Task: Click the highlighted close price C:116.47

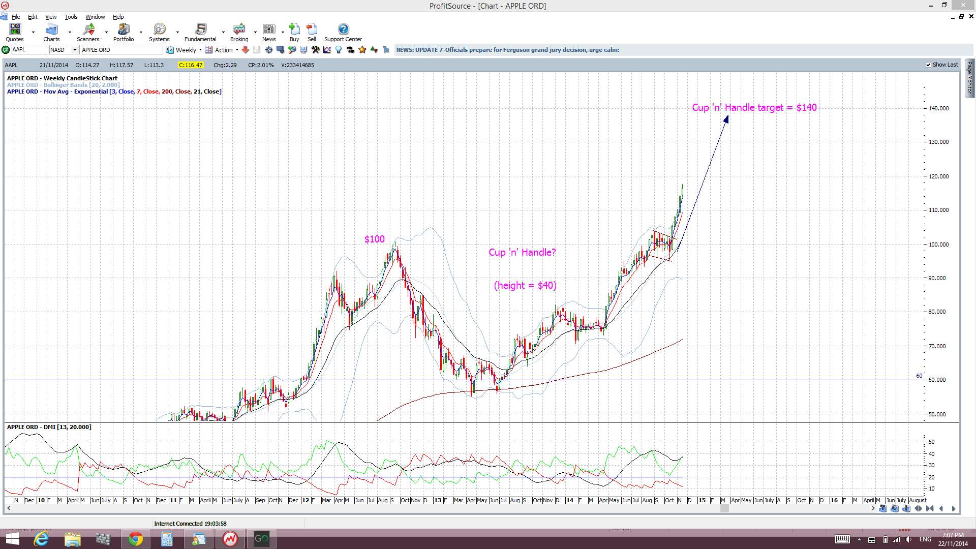Action: pyautogui.click(x=191, y=65)
